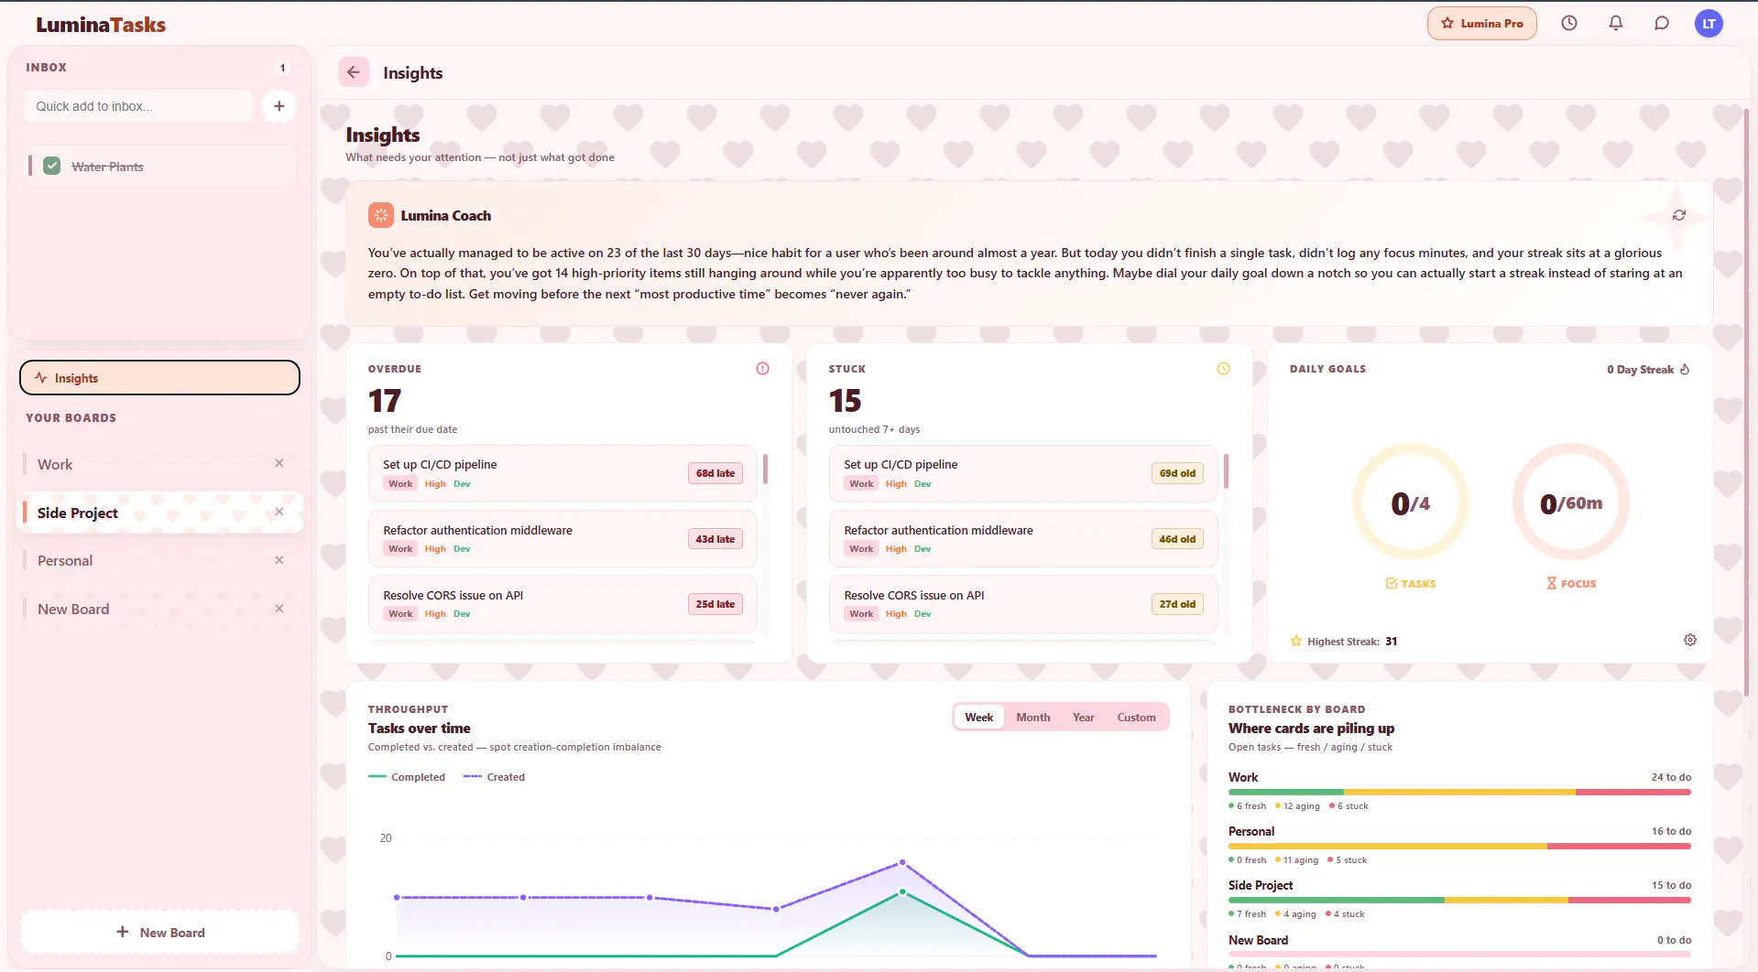Click the Tasks goal ring 0/4
The width and height of the screenshot is (1758, 972).
[x=1411, y=502]
